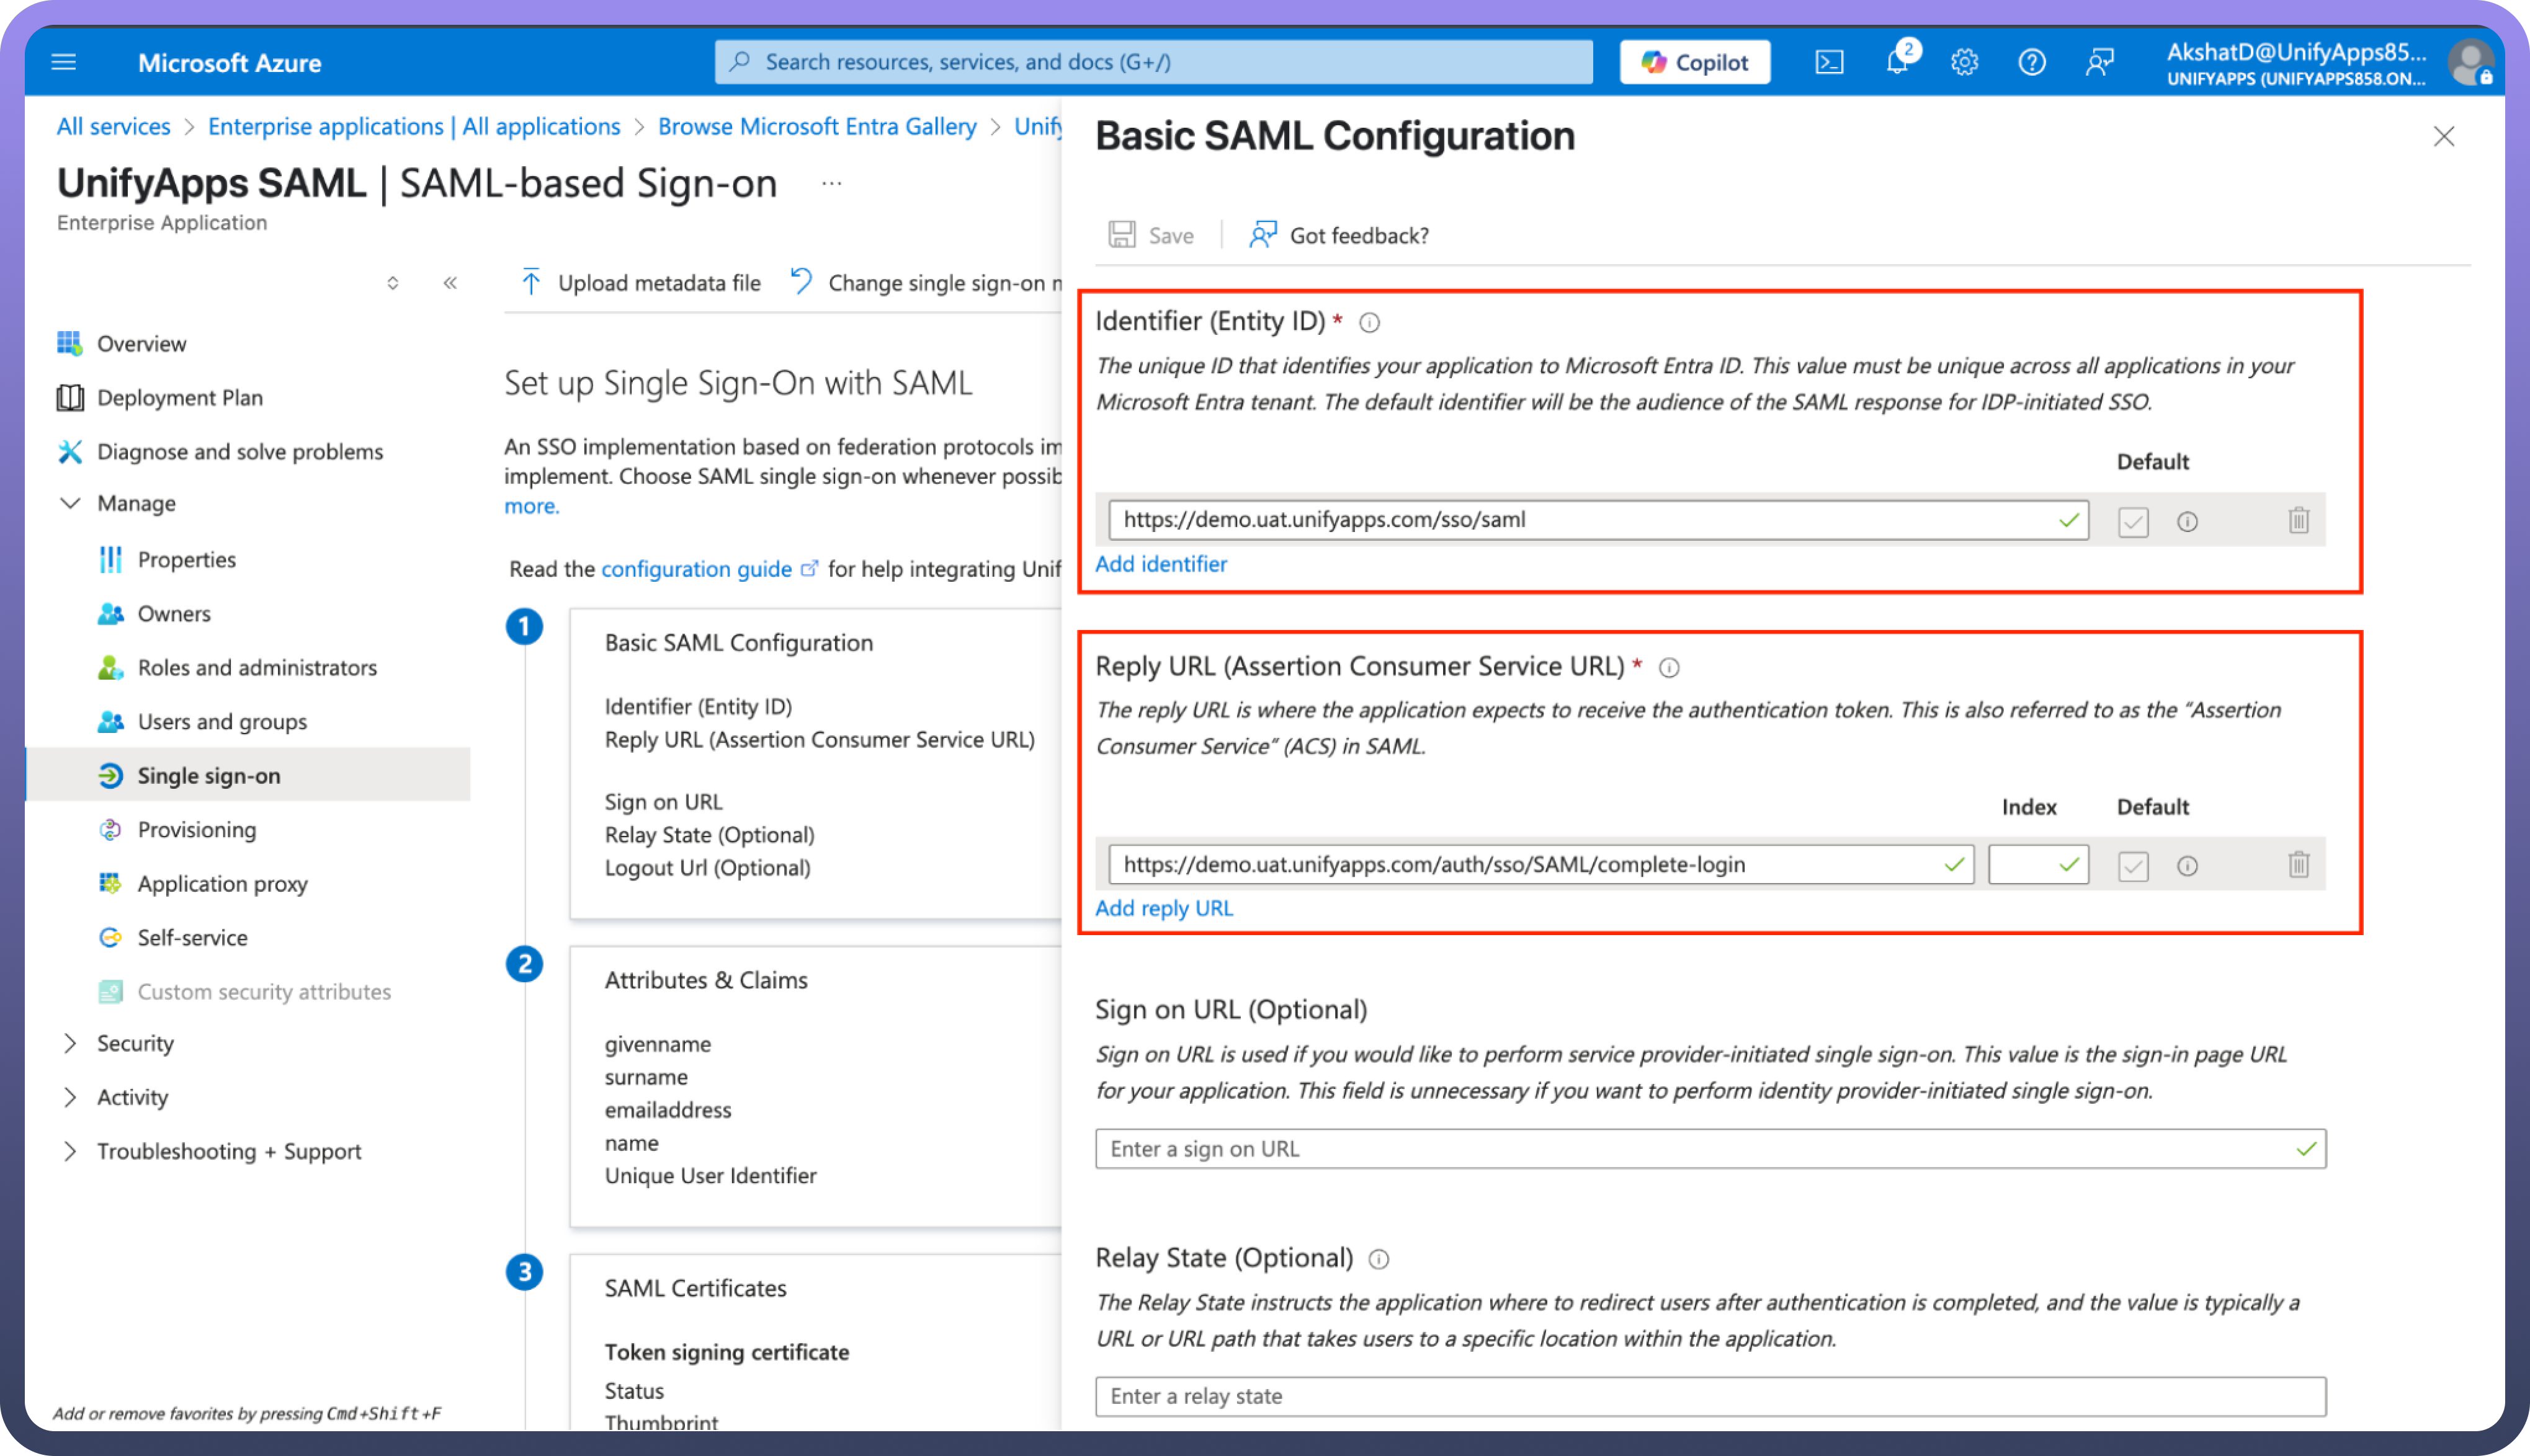Open Users and groups menu item
Image resolution: width=2530 pixels, height=1456 pixels.
click(222, 721)
